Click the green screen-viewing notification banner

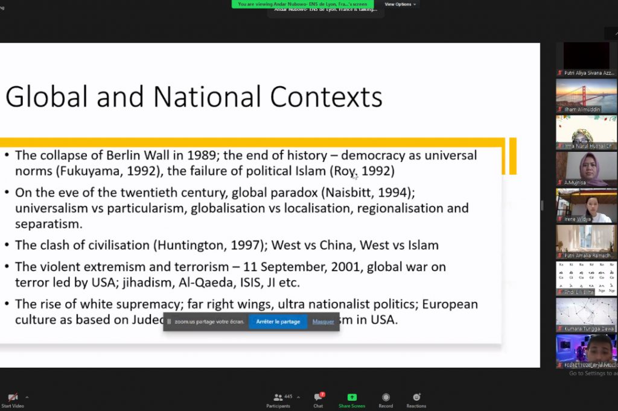tap(302, 4)
